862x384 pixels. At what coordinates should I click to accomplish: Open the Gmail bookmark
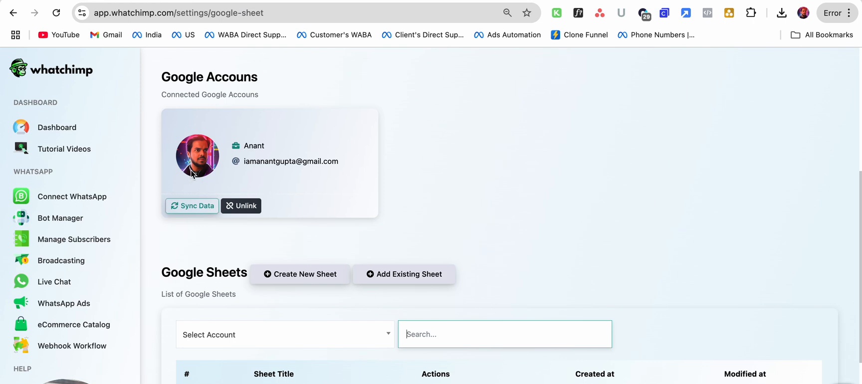click(x=106, y=35)
